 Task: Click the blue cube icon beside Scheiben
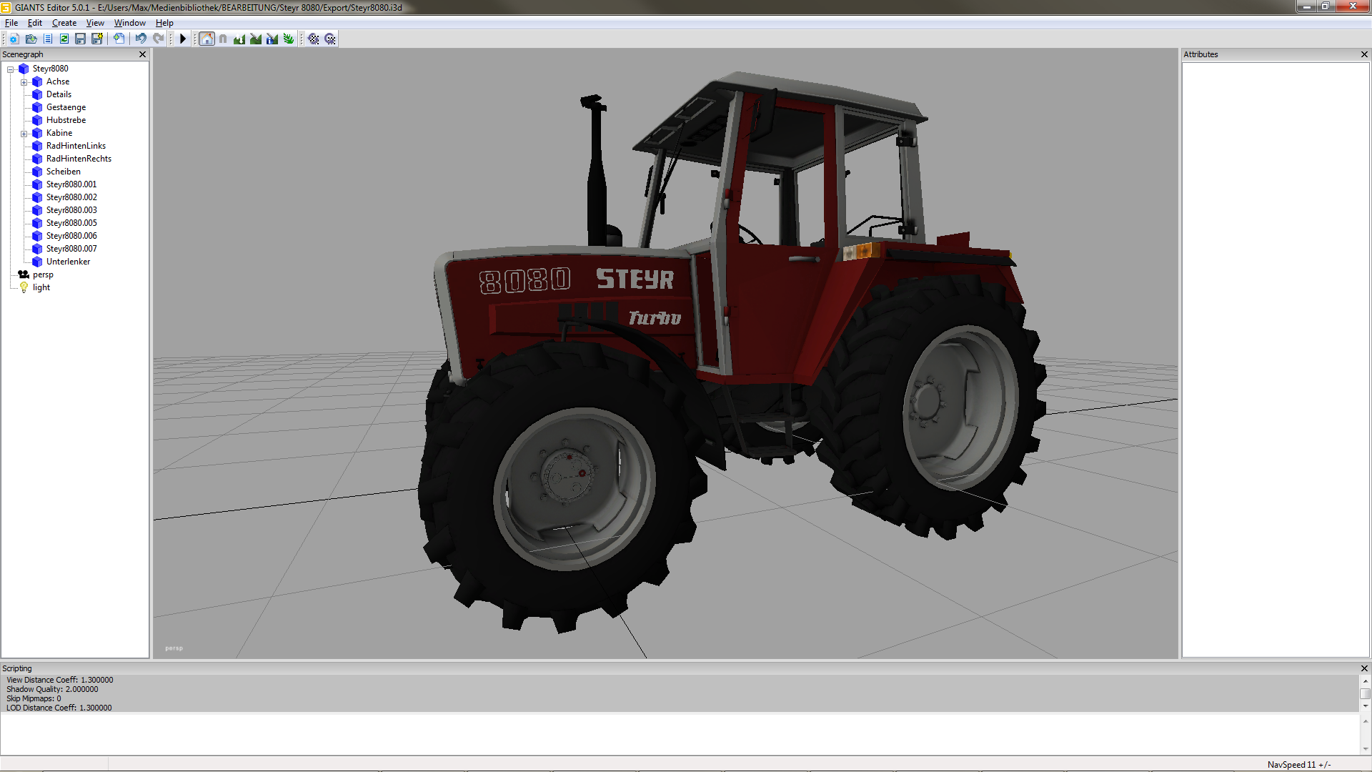click(x=37, y=172)
